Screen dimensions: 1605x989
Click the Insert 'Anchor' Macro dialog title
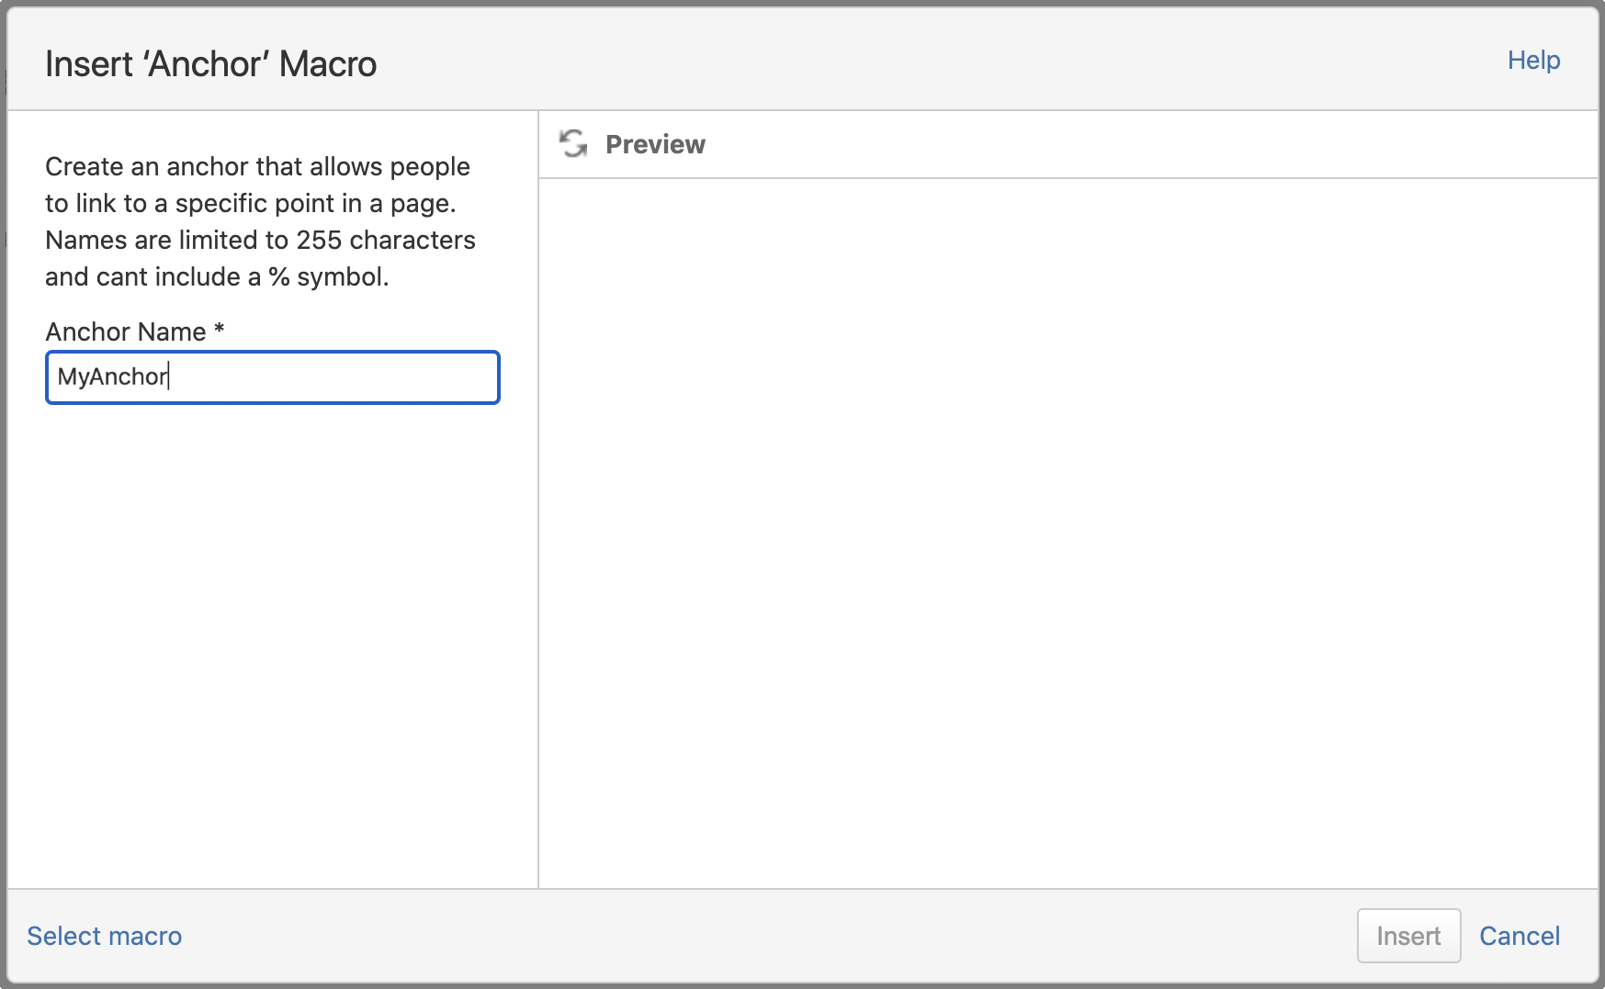(x=211, y=63)
